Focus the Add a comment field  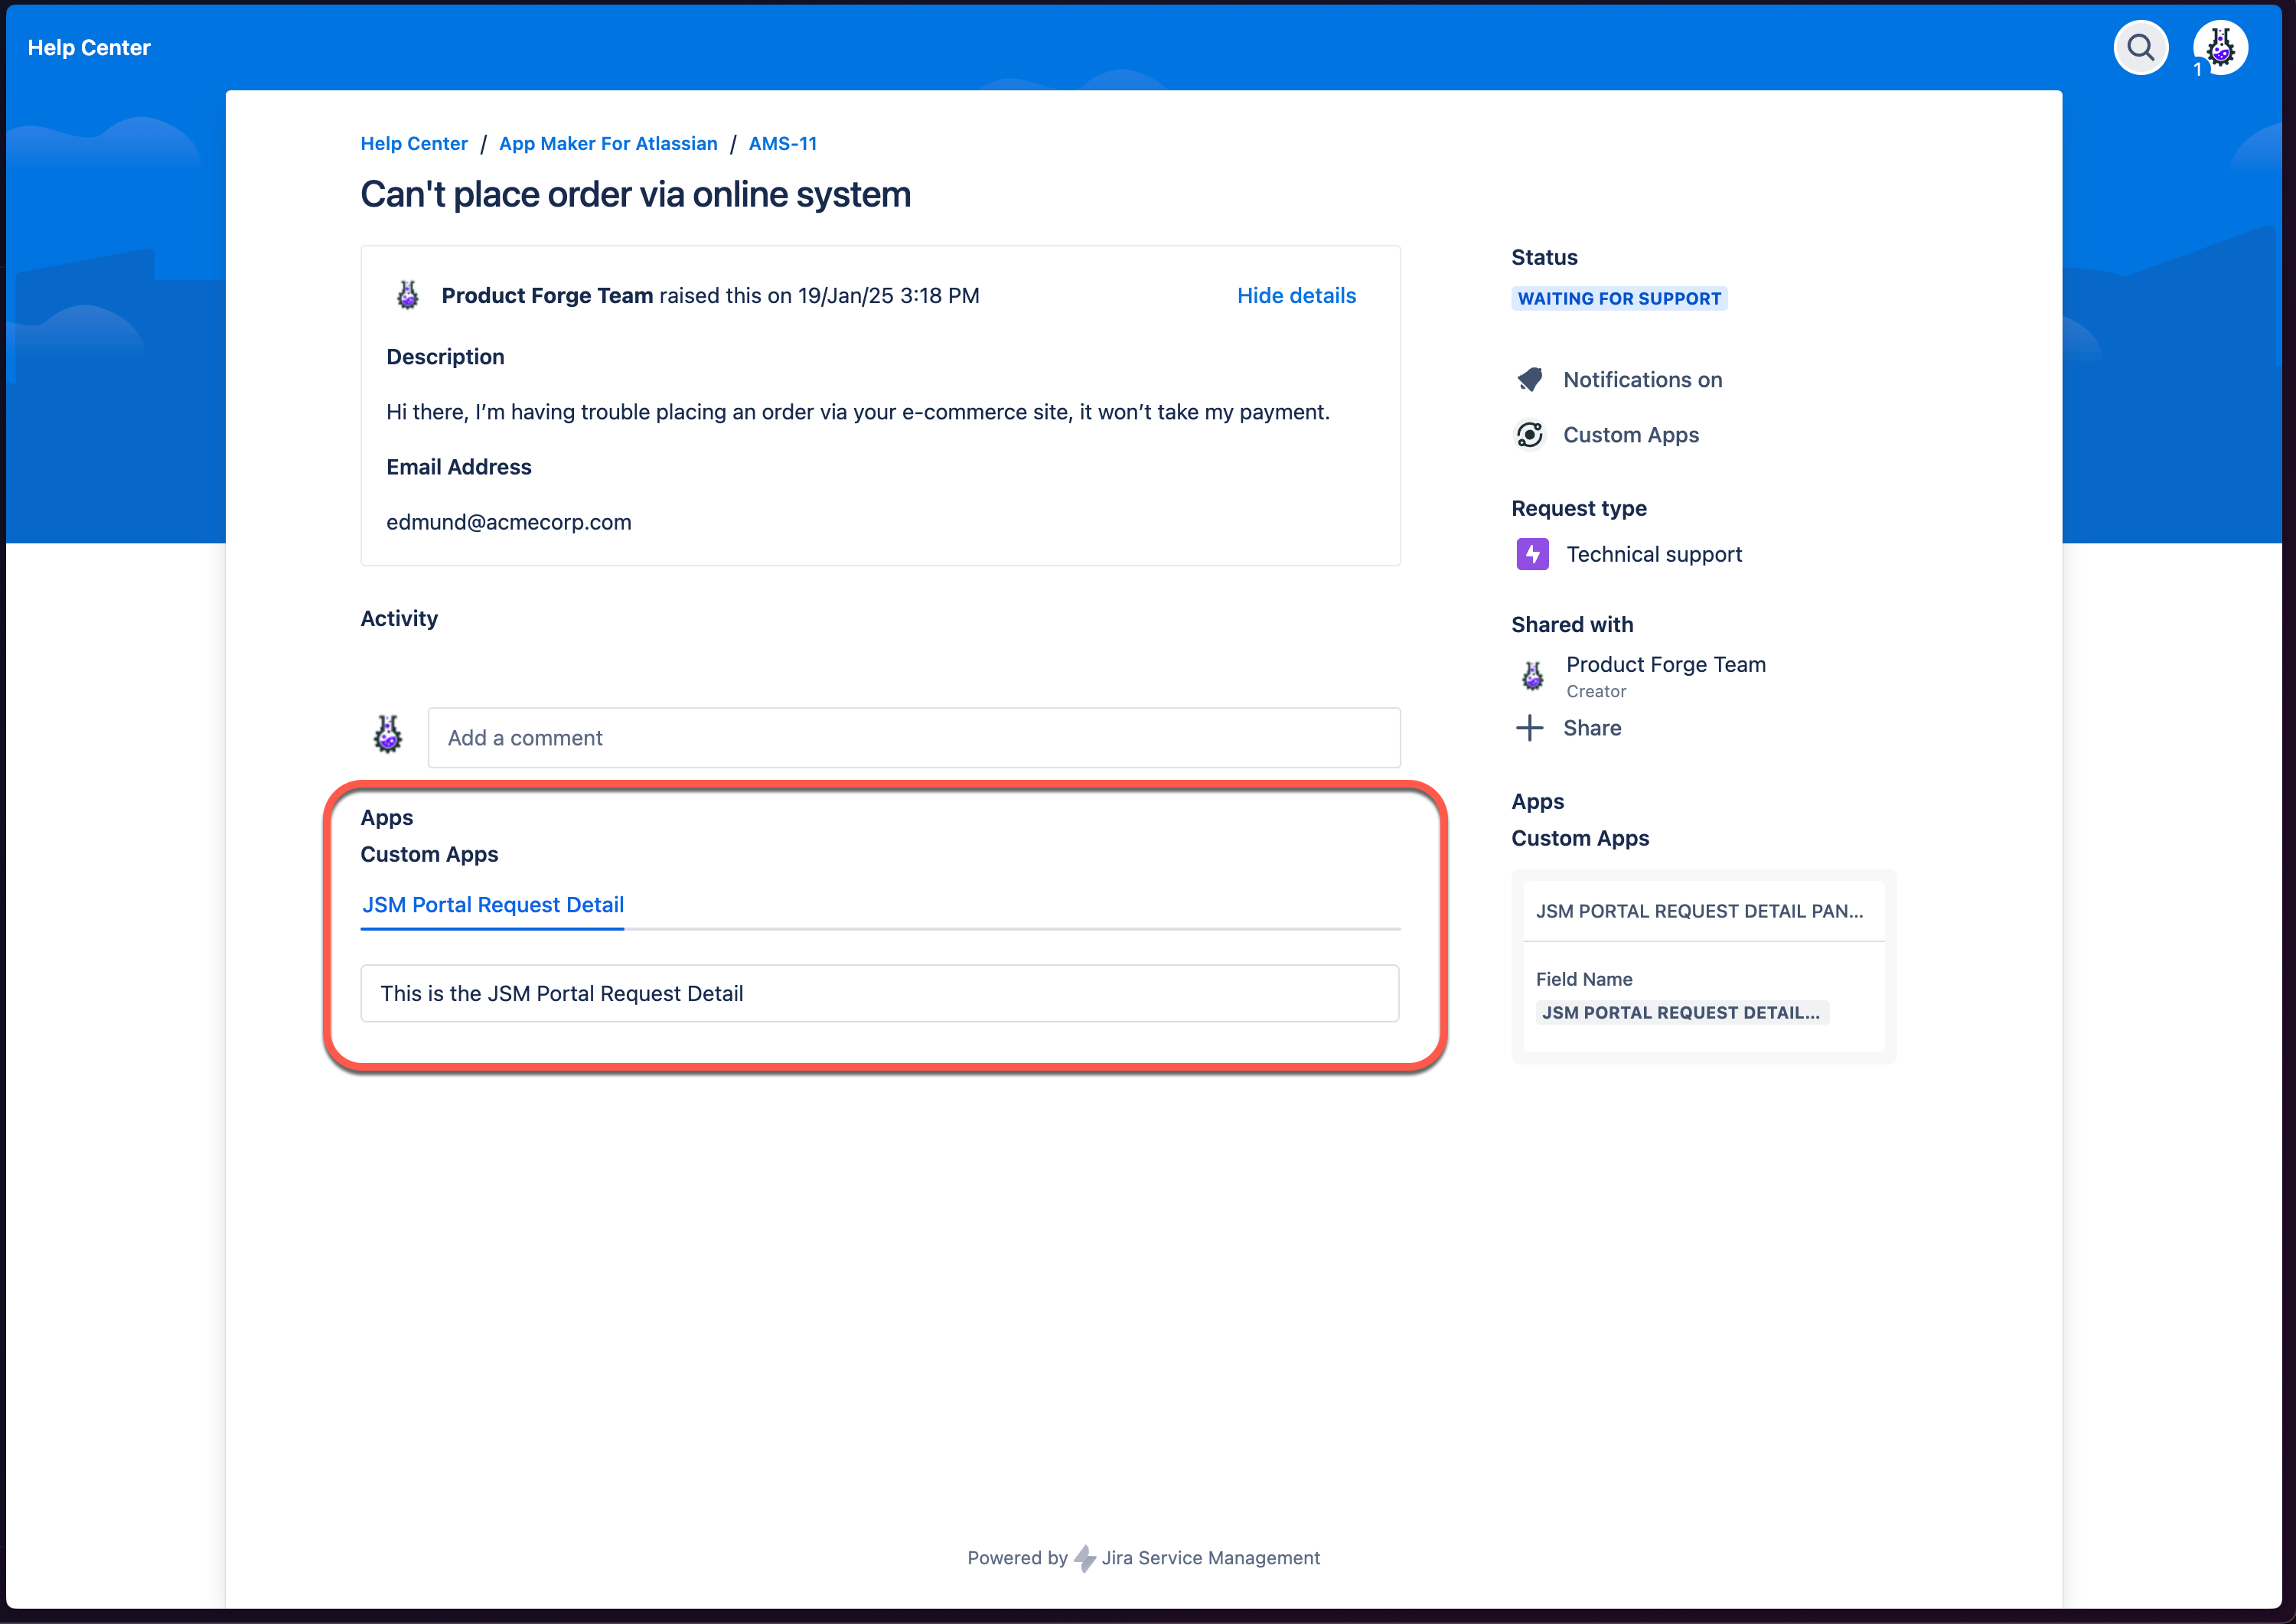tap(914, 738)
